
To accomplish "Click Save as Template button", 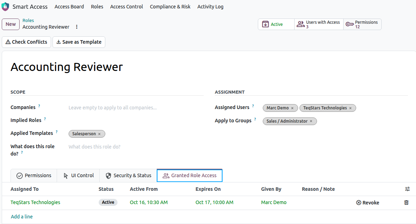I will click(x=79, y=42).
